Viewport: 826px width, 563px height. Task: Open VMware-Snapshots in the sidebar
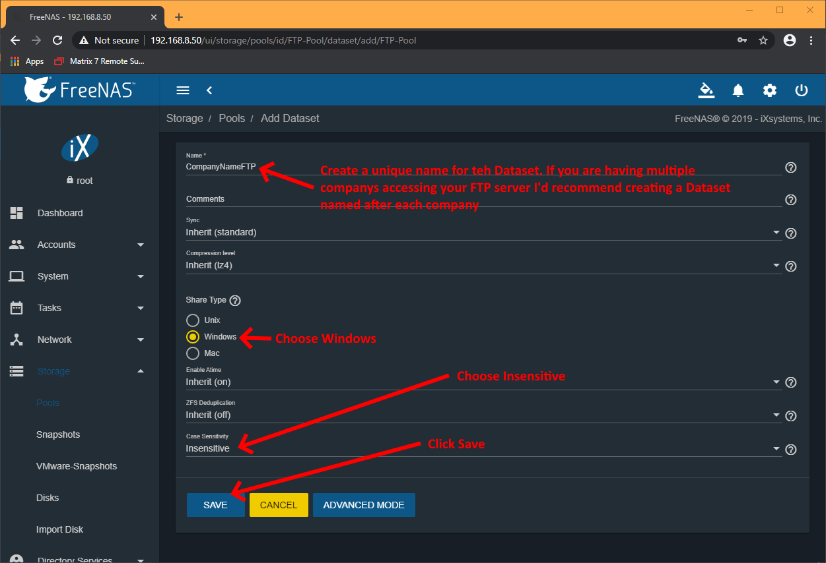[x=77, y=466]
